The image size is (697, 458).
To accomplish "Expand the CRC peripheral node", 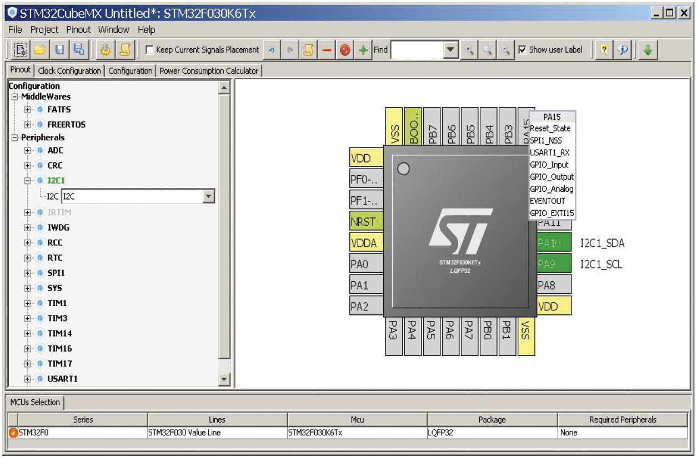I will tap(28, 166).
